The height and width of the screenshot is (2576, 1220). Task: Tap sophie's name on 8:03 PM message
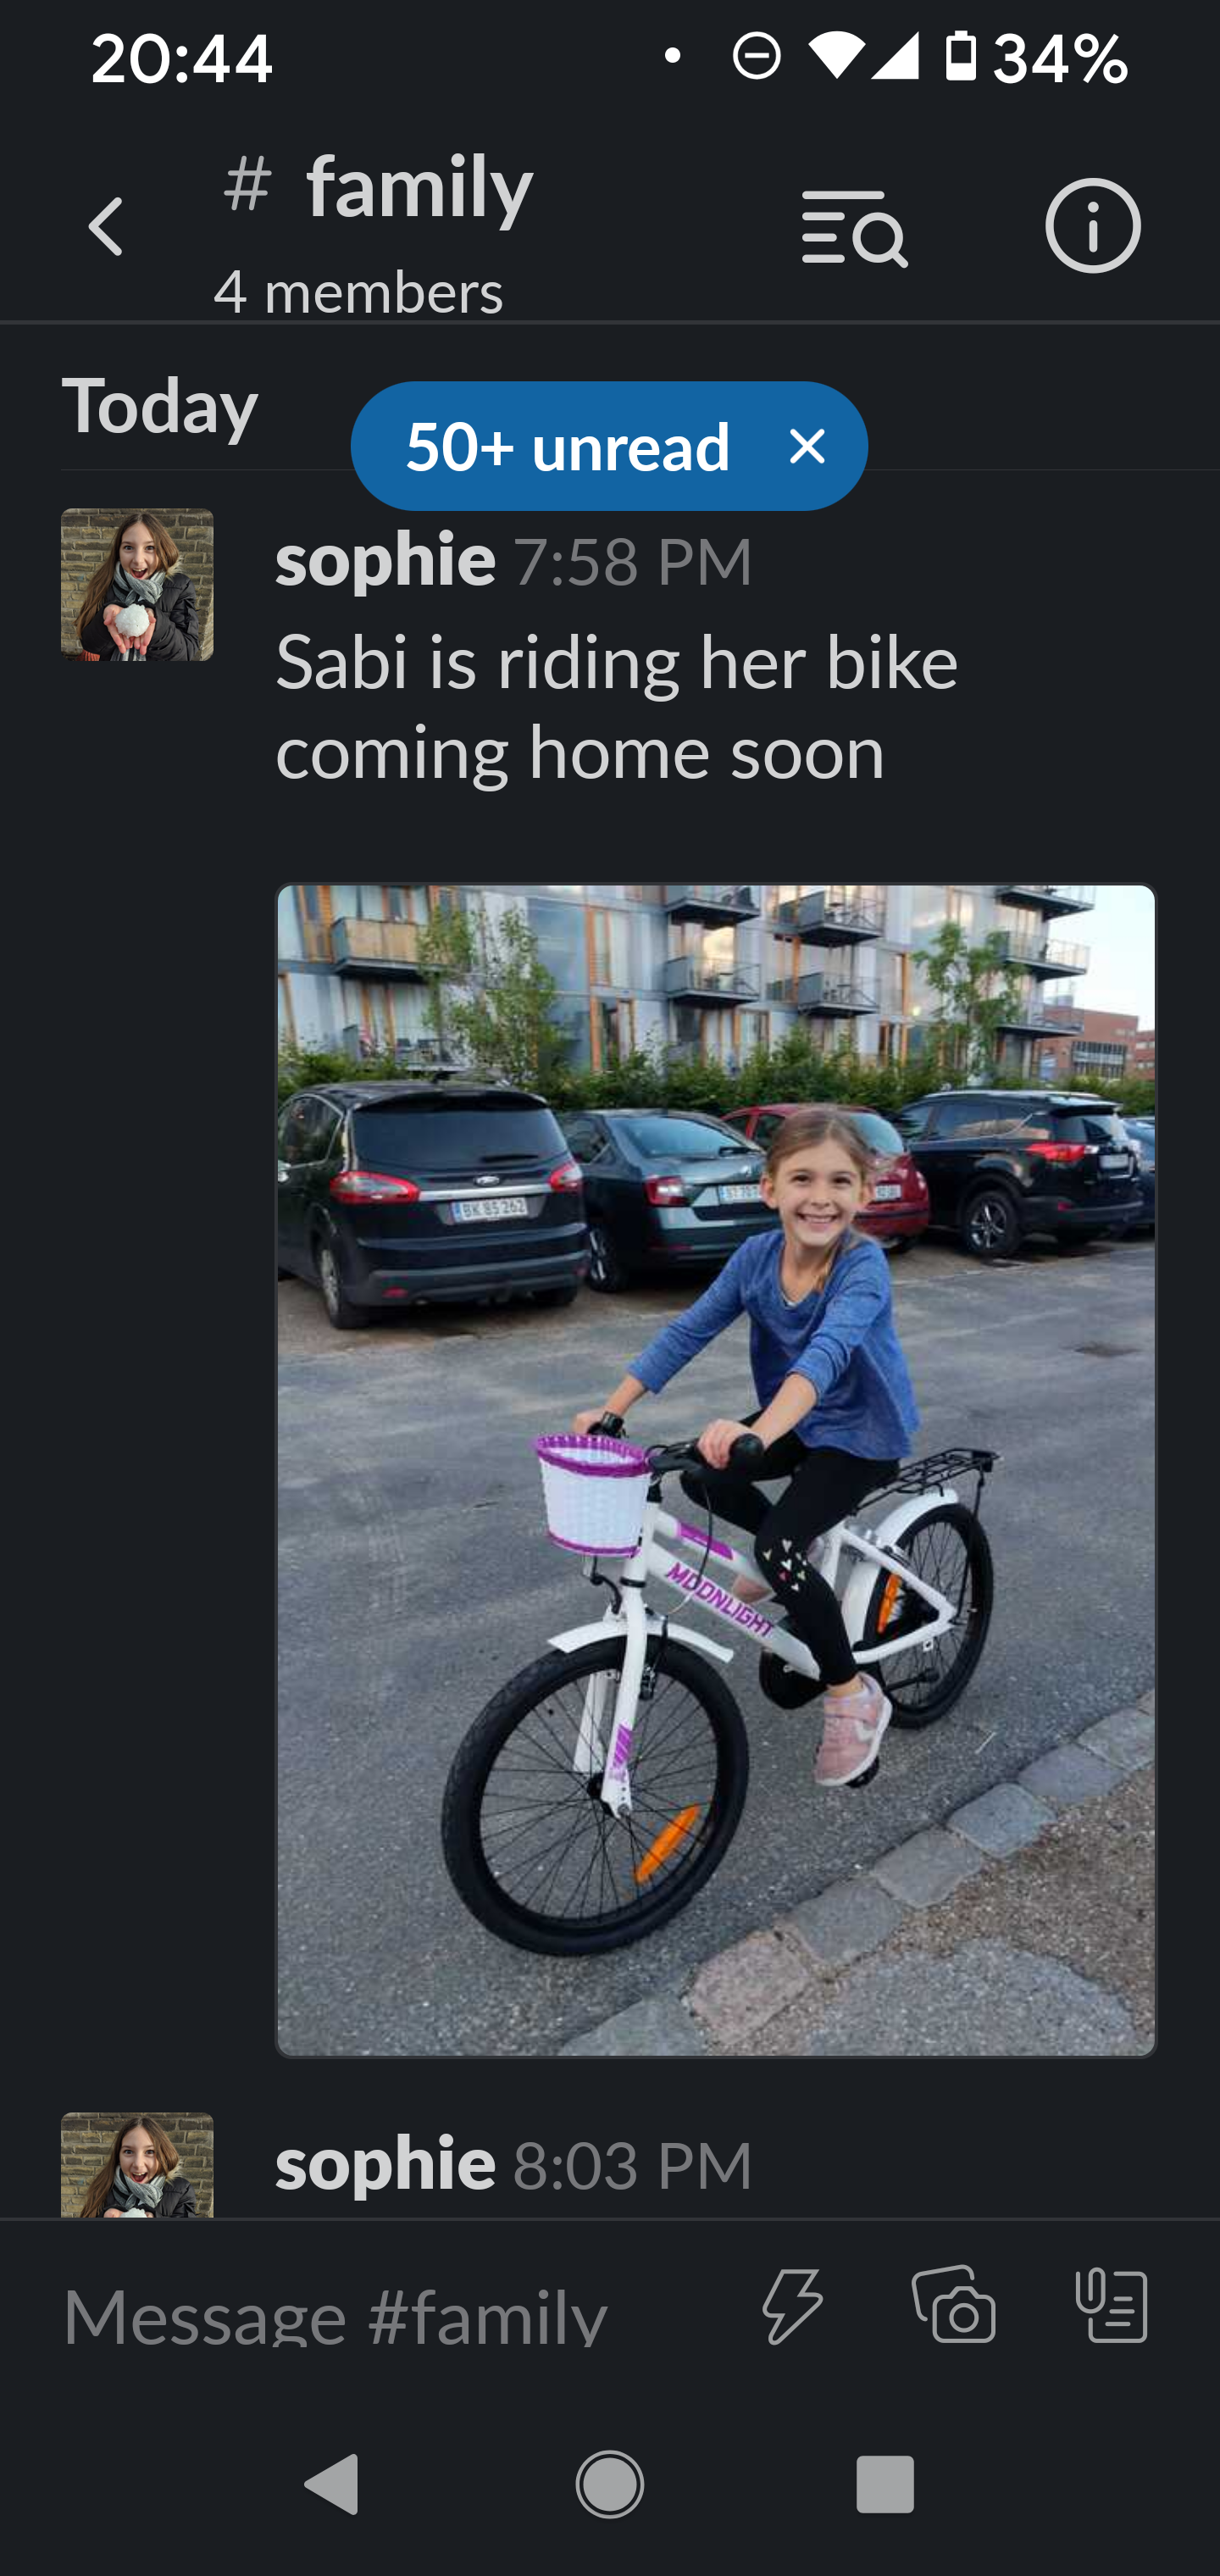click(386, 2163)
